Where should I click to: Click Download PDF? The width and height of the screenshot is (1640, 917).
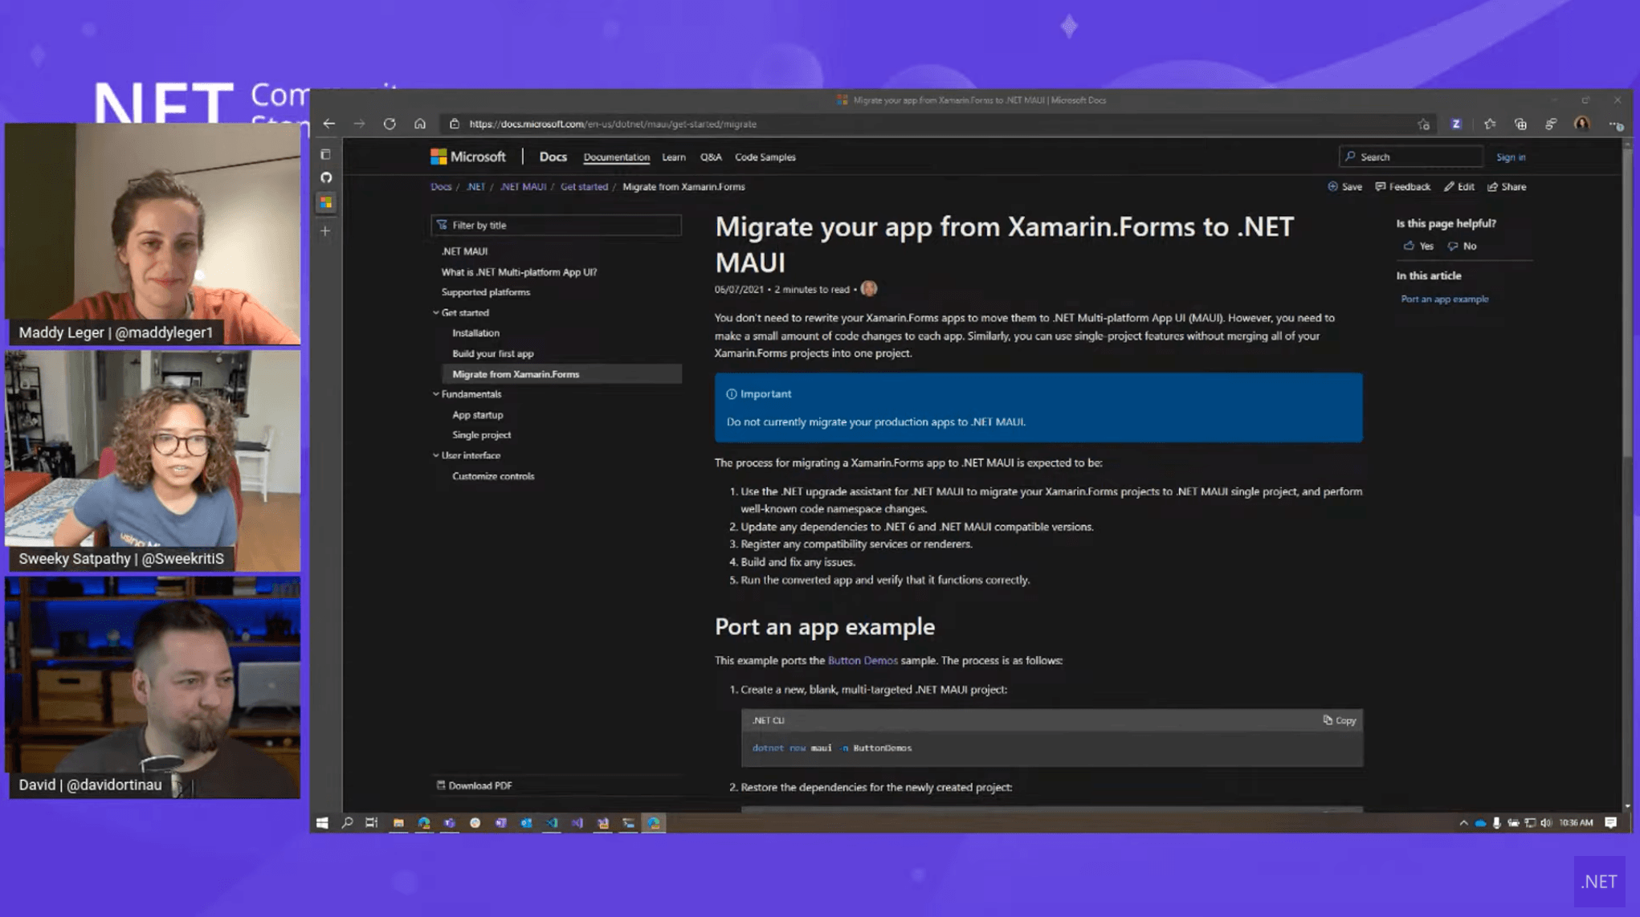pyautogui.click(x=474, y=785)
